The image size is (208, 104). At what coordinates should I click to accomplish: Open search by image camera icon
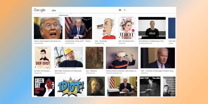click(x=120, y=10)
